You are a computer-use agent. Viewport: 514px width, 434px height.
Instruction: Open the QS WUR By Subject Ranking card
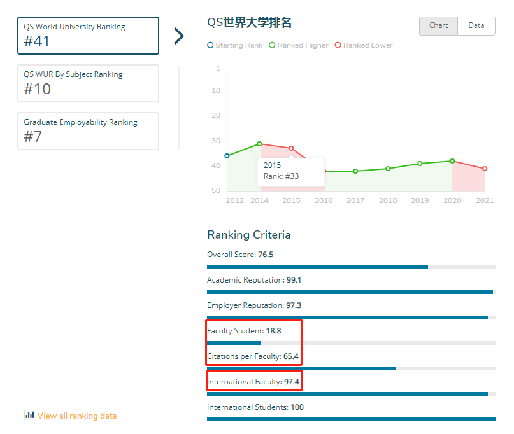pos(88,83)
